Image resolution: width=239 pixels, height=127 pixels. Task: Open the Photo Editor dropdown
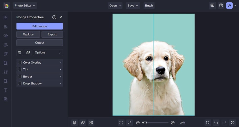[x=25, y=6]
